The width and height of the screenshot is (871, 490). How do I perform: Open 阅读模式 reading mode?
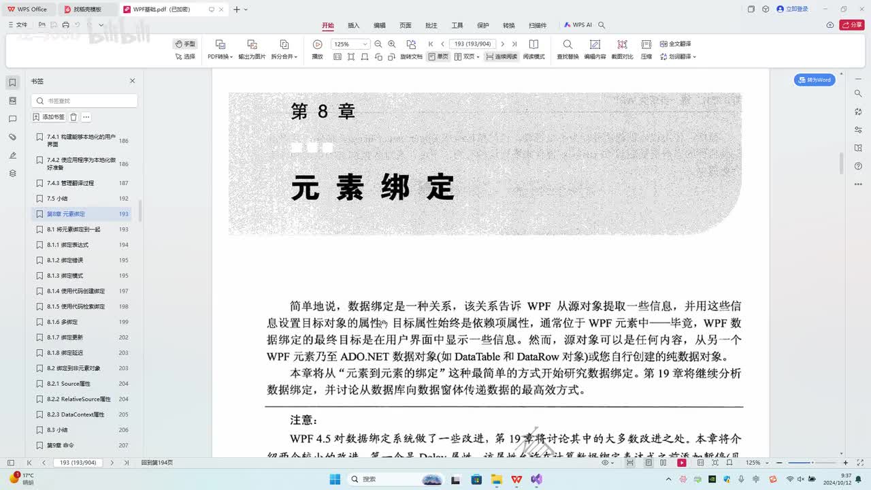click(533, 50)
